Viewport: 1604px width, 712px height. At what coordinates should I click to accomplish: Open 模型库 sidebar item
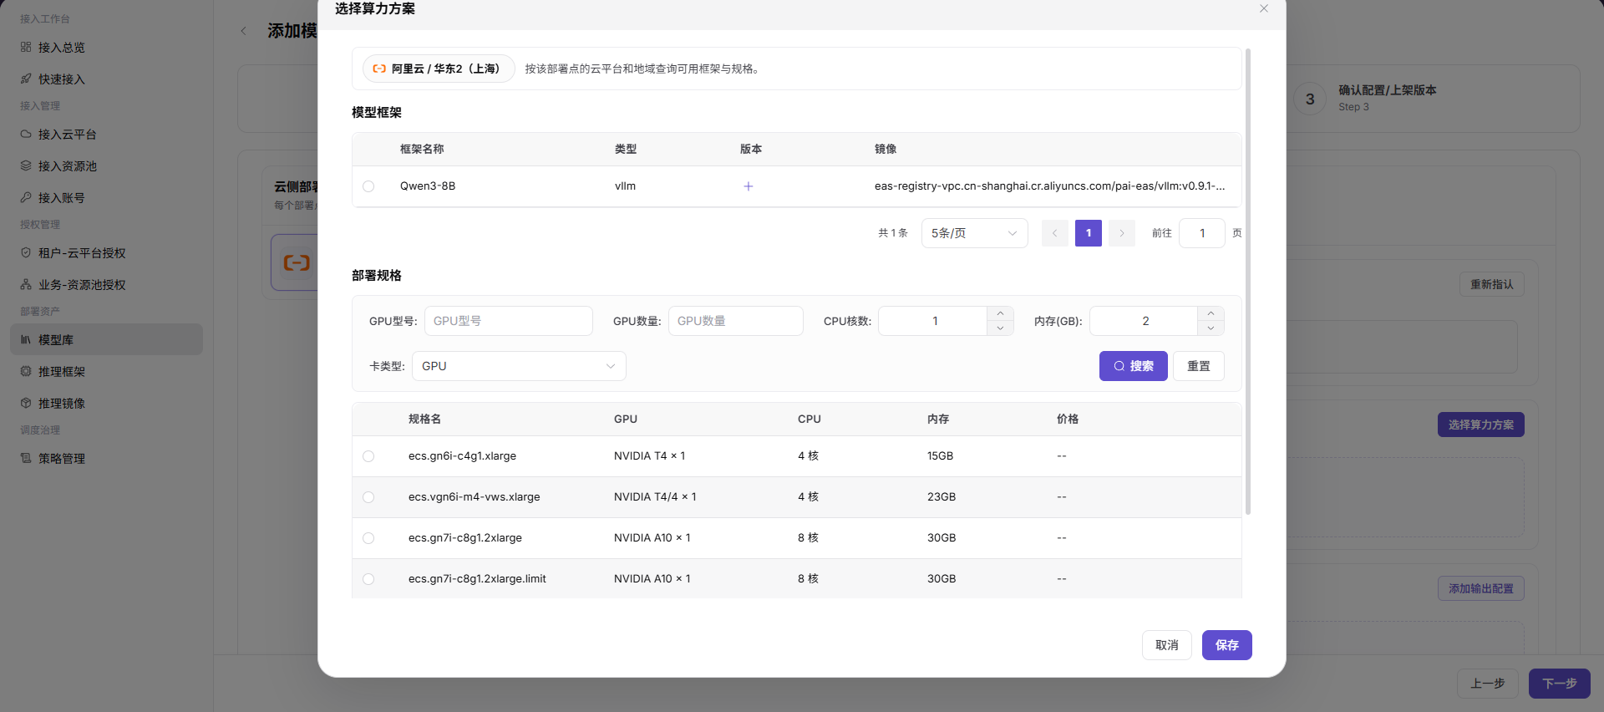click(x=106, y=339)
